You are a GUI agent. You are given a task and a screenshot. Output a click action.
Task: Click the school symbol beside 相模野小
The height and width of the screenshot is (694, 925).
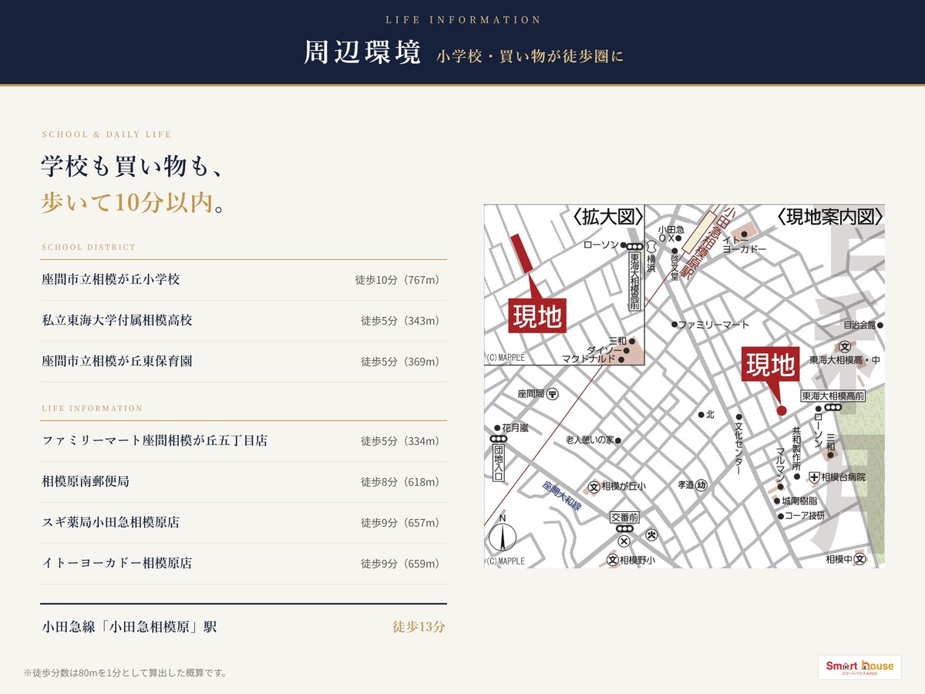click(613, 560)
